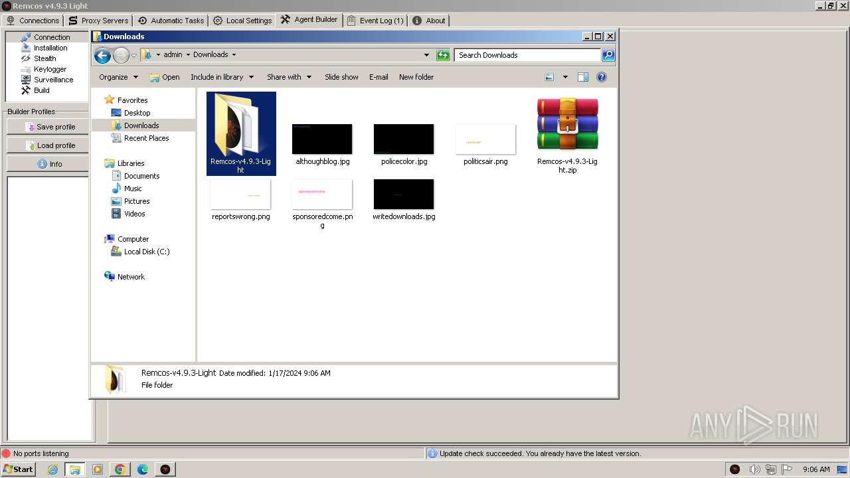Open the About tab
Screen dimensions: 850x478
(x=429, y=21)
